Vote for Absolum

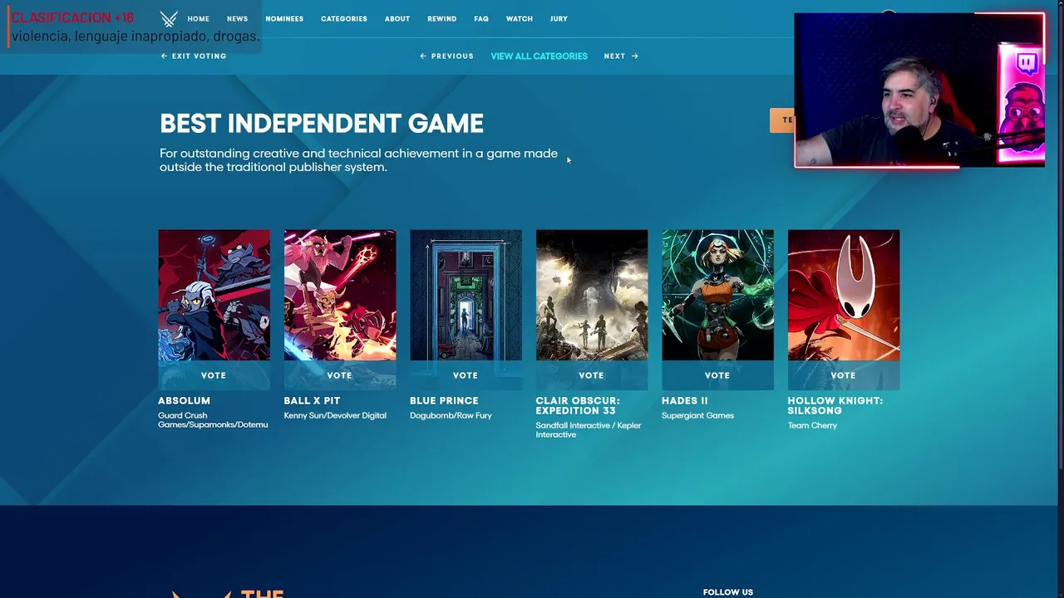pos(214,375)
